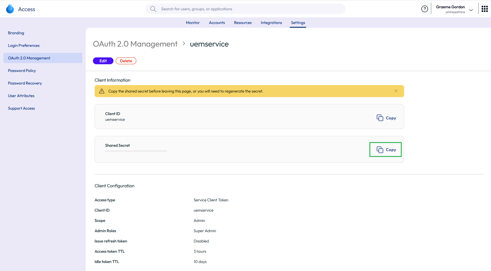Screen dimensions: 491x271
Task: Open the app grid launcher icon
Action: (485, 9)
